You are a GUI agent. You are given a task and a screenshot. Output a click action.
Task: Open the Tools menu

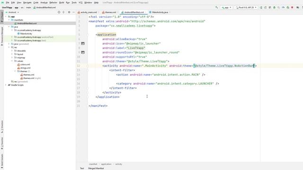coord(74,2)
